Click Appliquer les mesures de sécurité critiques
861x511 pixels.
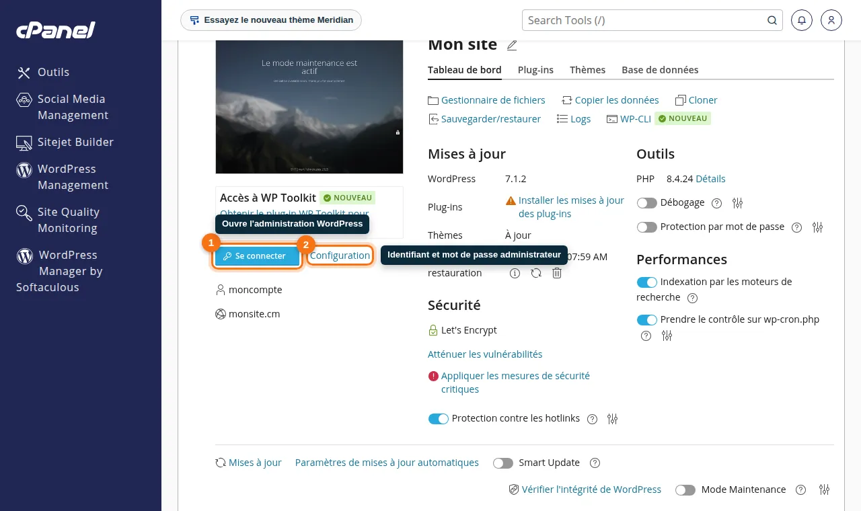[515, 383]
